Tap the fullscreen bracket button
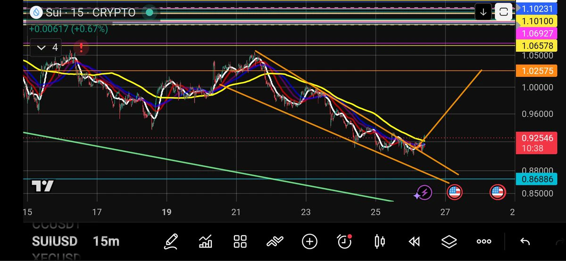Screen dimensions: 566x261 503,13
